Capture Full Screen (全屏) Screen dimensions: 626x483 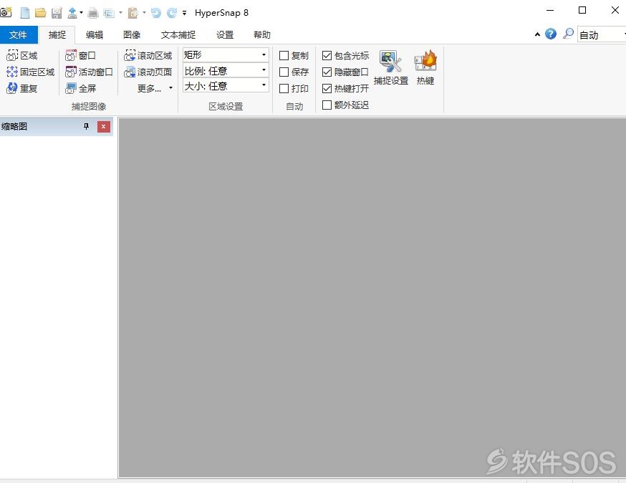(81, 88)
